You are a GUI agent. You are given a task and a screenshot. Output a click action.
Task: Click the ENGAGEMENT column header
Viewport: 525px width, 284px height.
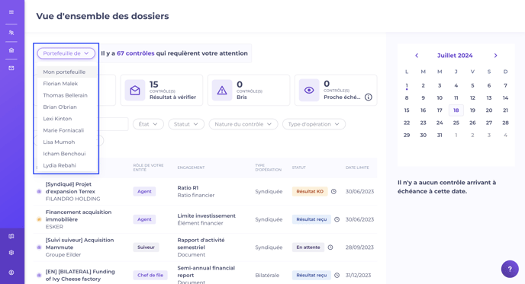pos(191,168)
